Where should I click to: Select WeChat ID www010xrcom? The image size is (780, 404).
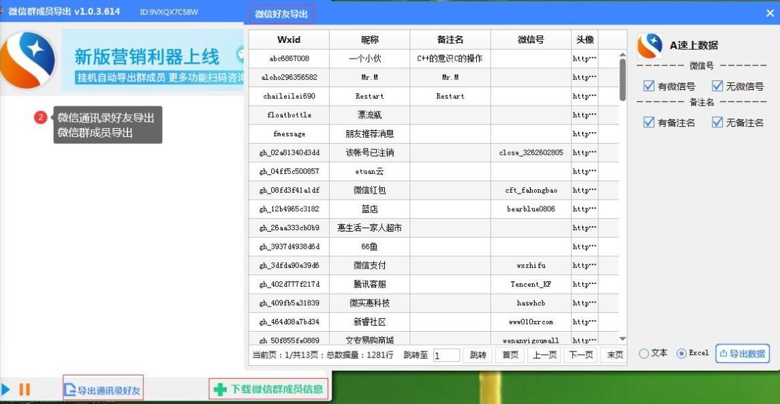531,322
